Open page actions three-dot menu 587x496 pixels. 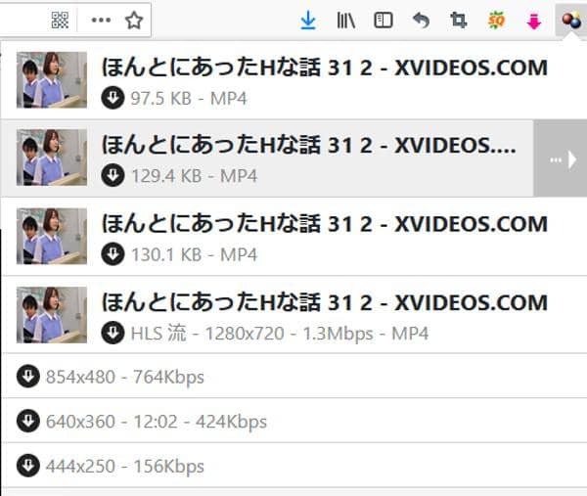coord(101,20)
